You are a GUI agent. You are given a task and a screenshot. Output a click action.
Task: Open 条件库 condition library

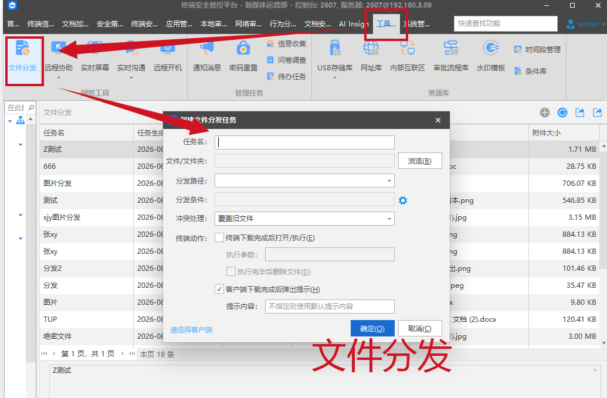pyautogui.click(x=530, y=71)
